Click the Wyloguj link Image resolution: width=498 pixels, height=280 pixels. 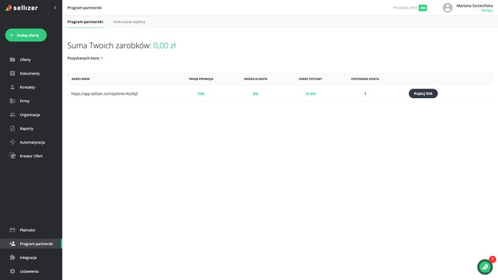tap(487, 10)
